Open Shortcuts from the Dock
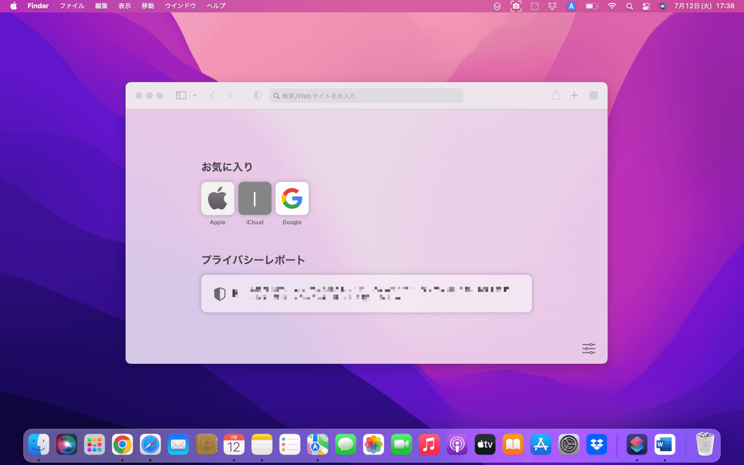Viewport: 744px width, 465px height. tap(637, 445)
